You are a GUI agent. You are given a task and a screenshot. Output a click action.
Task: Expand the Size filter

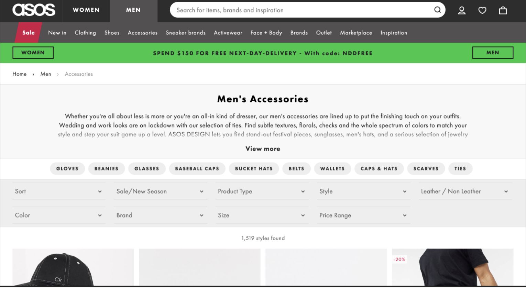click(x=262, y=215)
